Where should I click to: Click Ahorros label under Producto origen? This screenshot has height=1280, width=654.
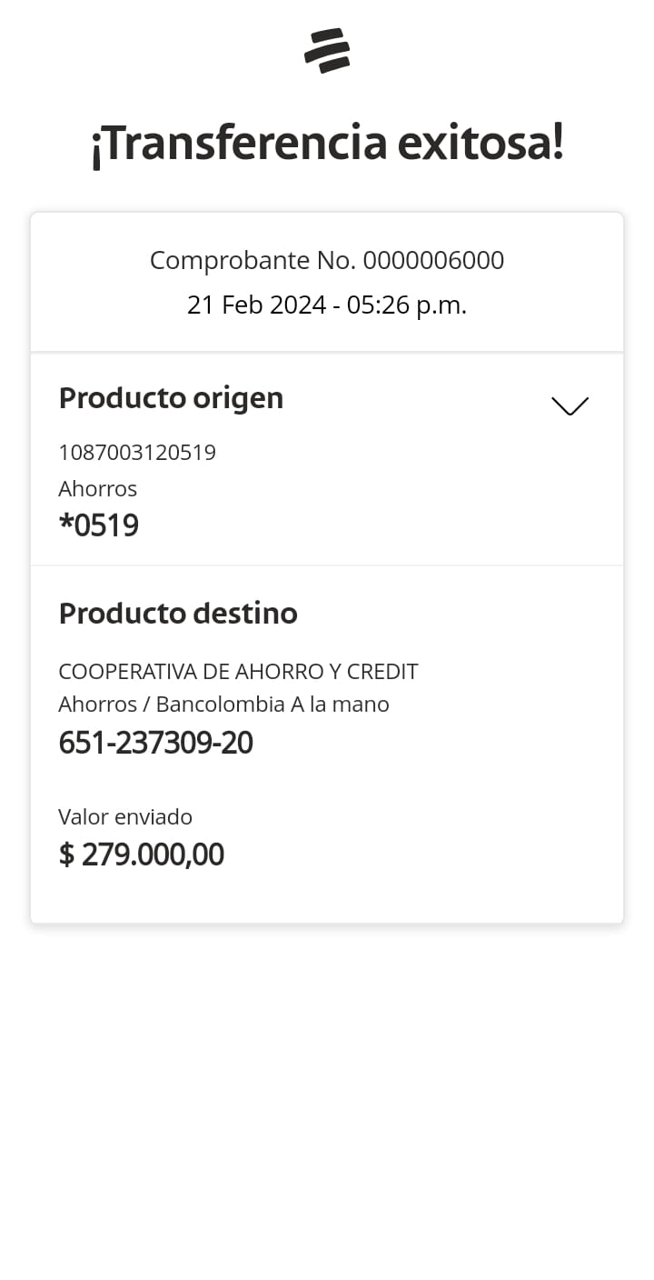97,489
